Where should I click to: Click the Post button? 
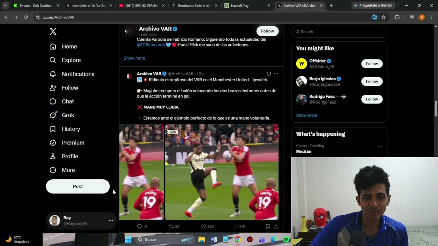click(78, 187)
